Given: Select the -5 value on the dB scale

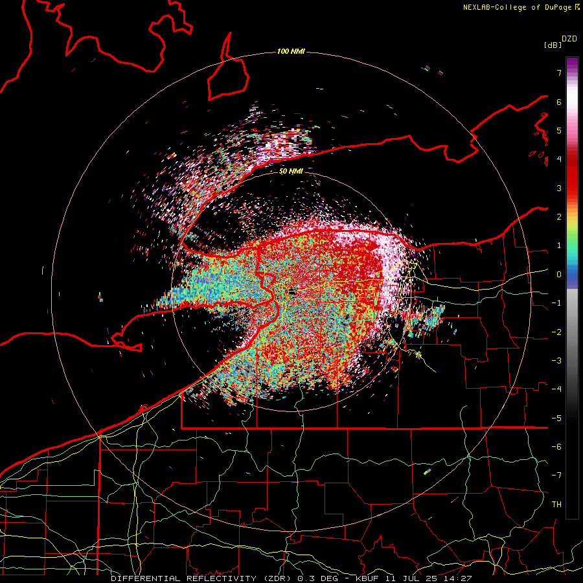Looking at the screenshot, I should click(556, 418).
